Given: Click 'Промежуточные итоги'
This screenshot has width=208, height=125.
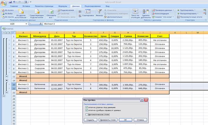Looking at the screenshot, I should 190,17.
